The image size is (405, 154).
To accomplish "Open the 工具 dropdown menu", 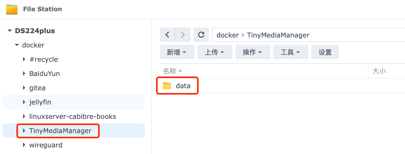I will click(x=291, y=52).
